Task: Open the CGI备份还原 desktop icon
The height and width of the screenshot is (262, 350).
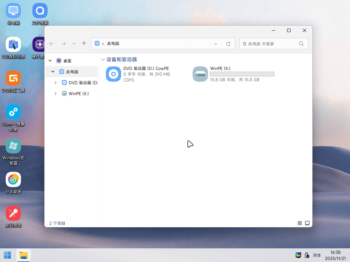Action: (13, 47)
